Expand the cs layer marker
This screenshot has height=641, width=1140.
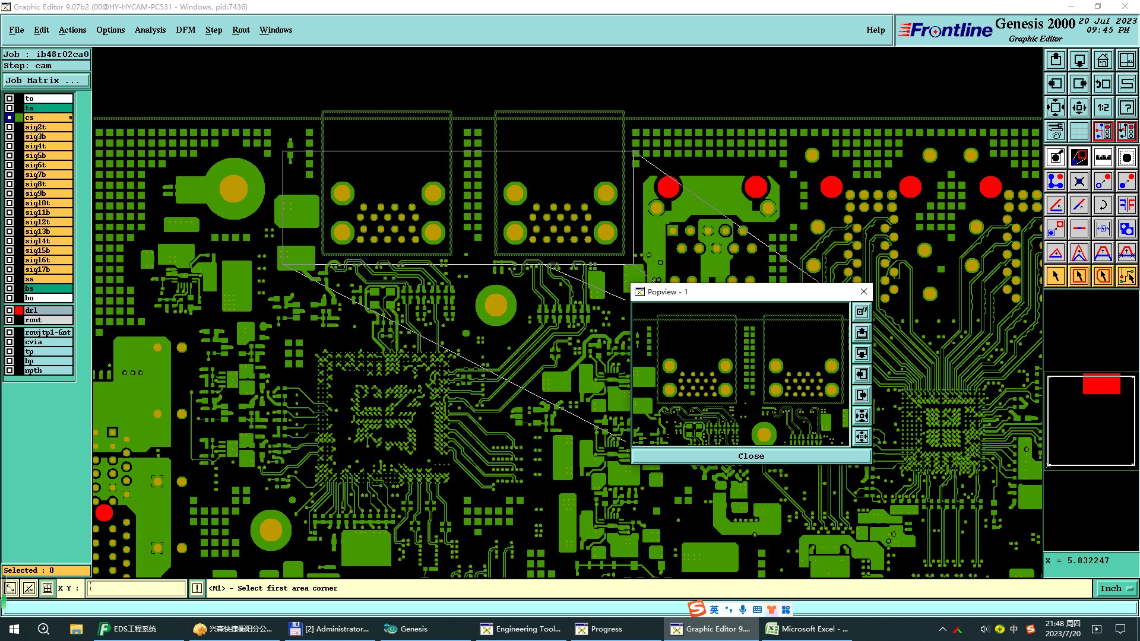tap(70, 118)
